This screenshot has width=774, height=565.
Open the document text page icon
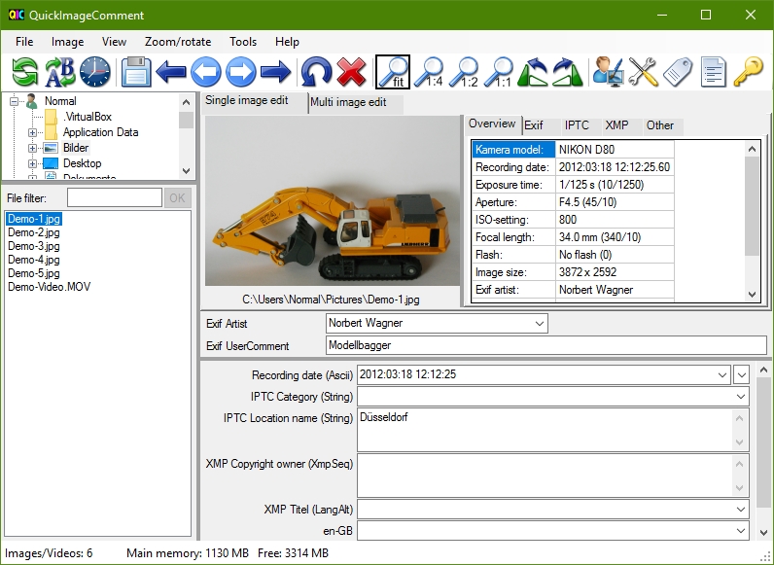[714, 72]
